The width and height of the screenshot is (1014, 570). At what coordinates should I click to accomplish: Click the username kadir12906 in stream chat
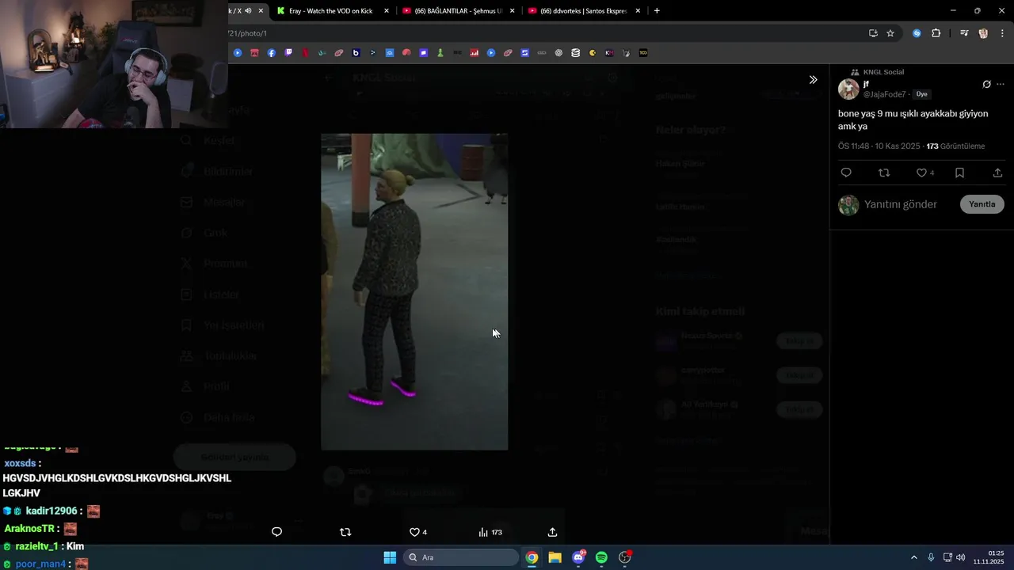tap(51, 511)
